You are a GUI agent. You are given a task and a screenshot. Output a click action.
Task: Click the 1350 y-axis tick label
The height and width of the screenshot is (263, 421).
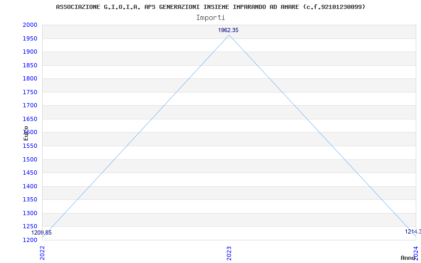pos(30,200)
